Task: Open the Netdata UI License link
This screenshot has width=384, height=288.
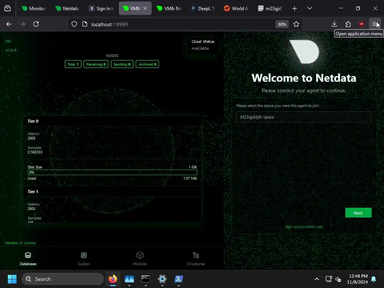Action: click(20, 243)
